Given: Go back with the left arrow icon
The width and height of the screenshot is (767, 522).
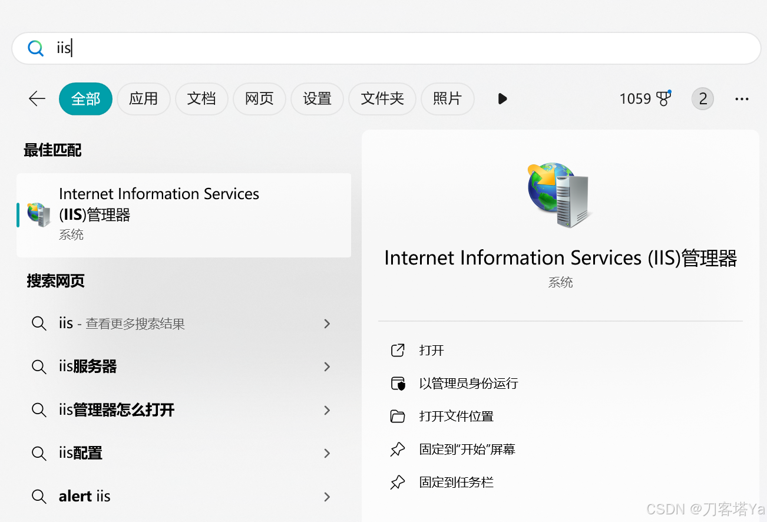Looking at the screenshot, I should pyautogui.click(x=37, y=98).
